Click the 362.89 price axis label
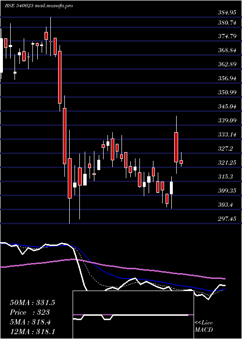The image size is (242, 339). pyautogui.click(x=227, y=64)
